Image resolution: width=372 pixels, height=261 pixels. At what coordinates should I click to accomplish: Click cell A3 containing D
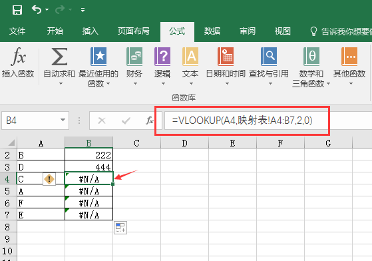[x=41, y=166]
